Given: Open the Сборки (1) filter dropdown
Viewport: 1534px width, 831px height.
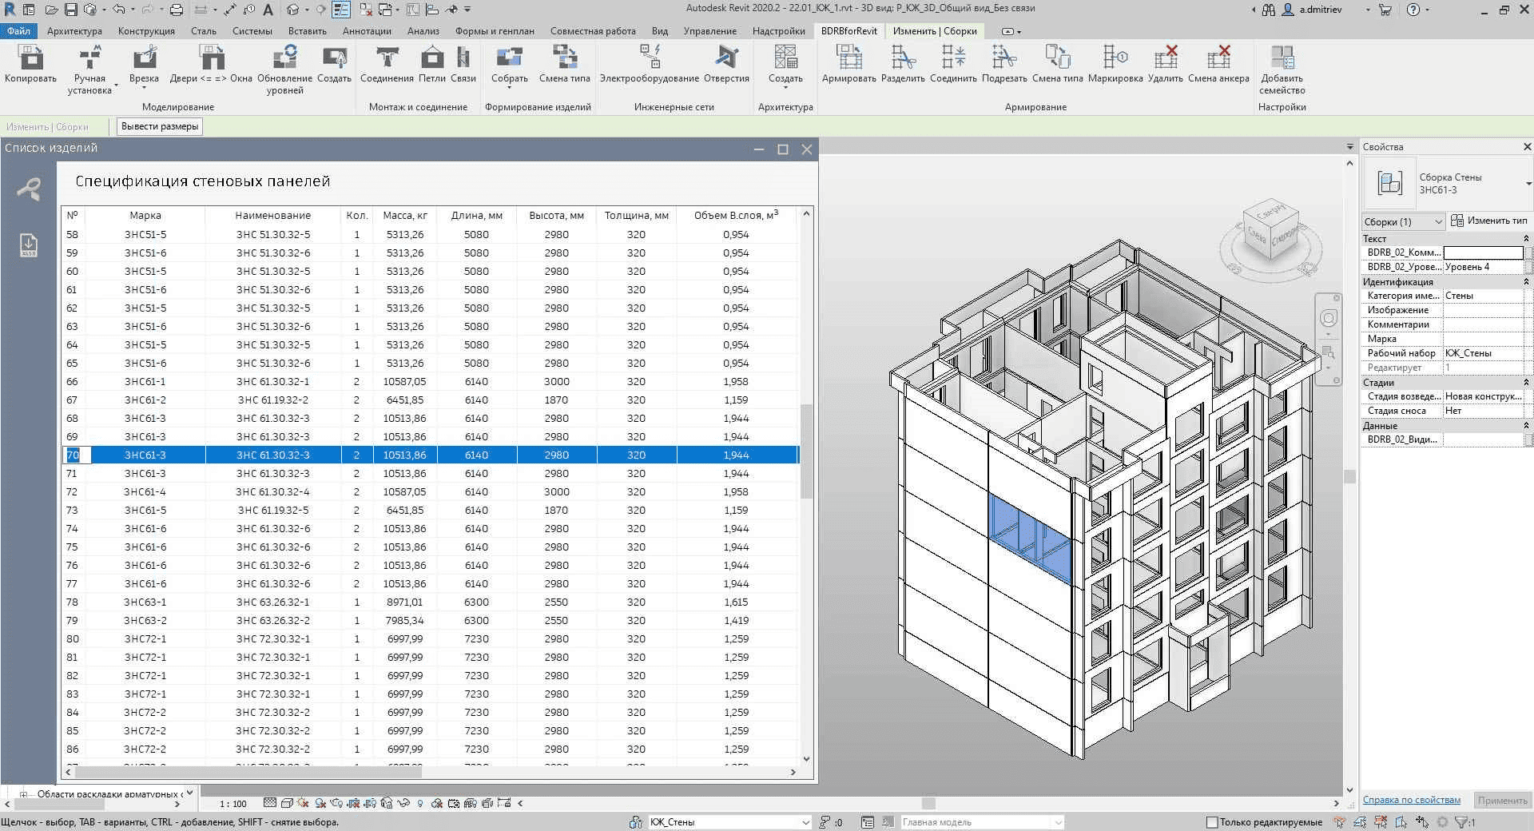Looking at the screenshot, I should tap(1403, 221).
